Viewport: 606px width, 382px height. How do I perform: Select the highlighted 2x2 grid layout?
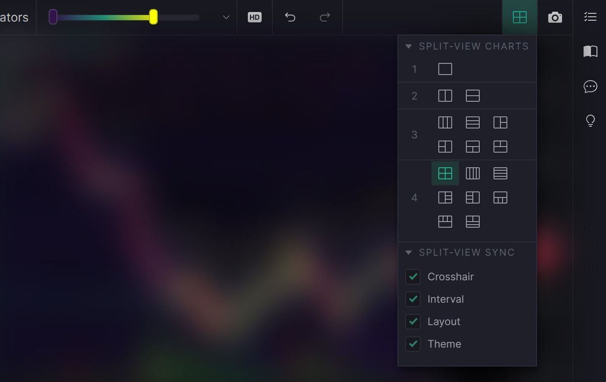(445, 173)
